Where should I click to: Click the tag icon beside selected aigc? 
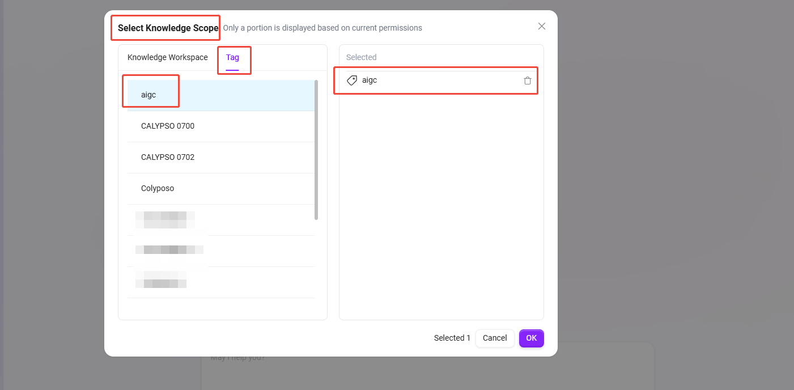click(x=352, y=80)
